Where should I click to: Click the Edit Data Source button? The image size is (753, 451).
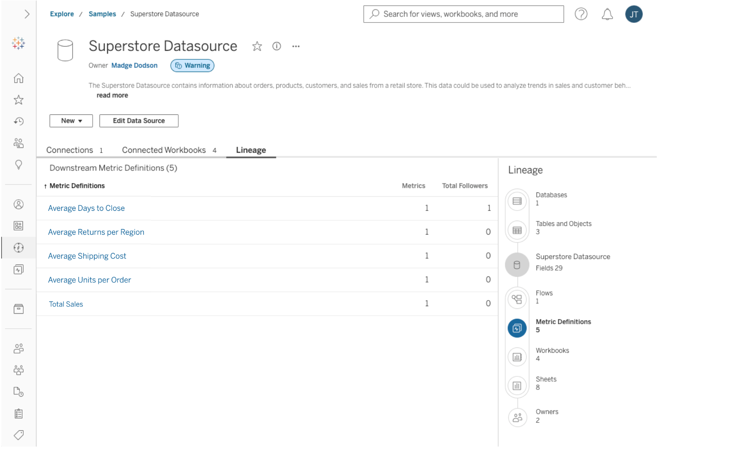[139, 121]
